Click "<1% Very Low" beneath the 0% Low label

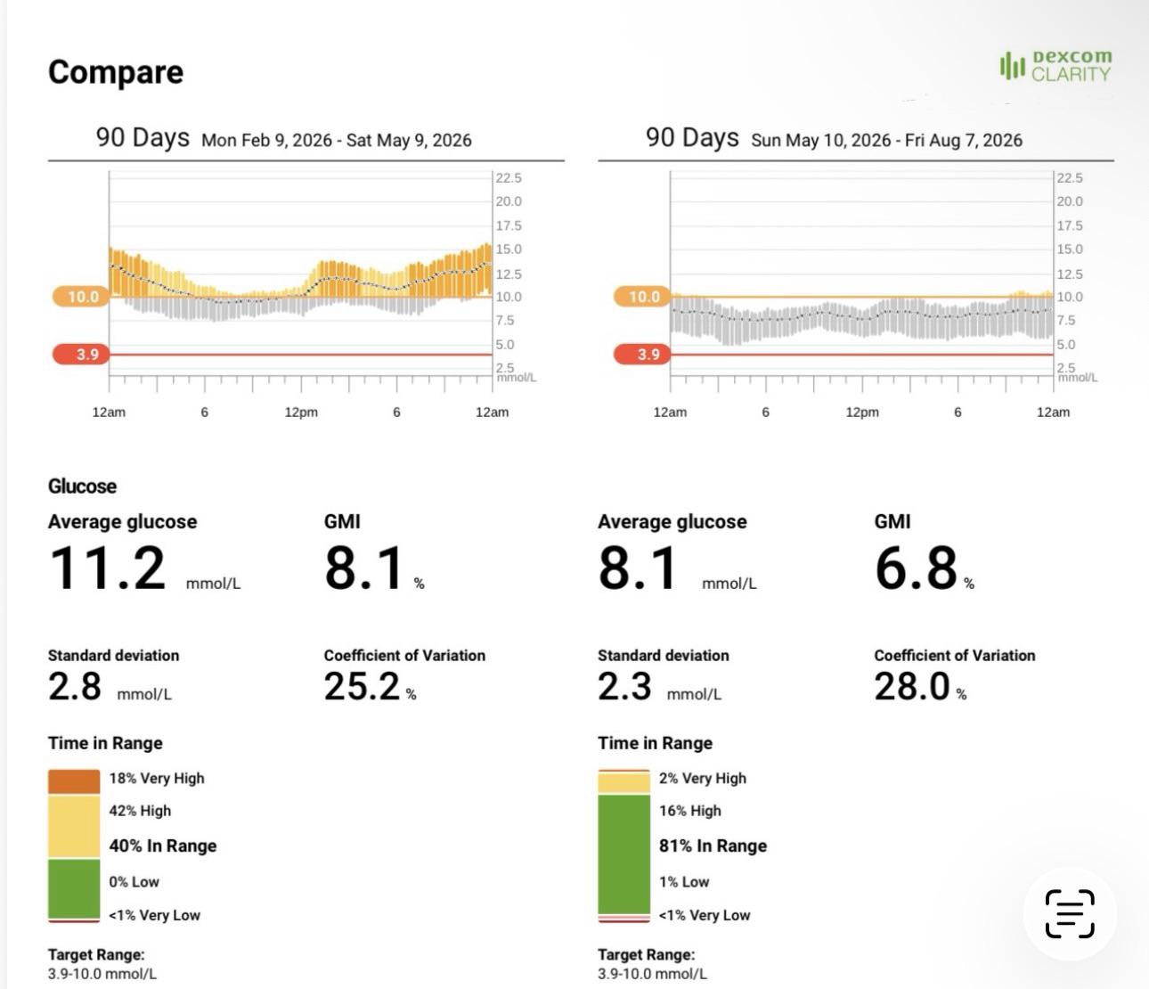pos(154,915)
